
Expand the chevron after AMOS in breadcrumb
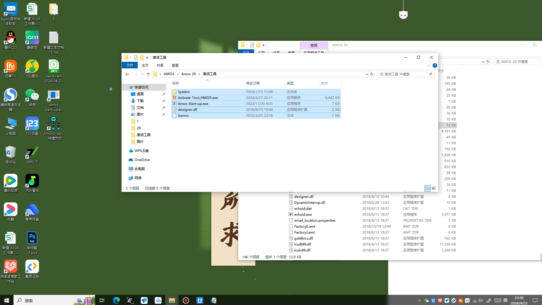(x=178, y=74)
